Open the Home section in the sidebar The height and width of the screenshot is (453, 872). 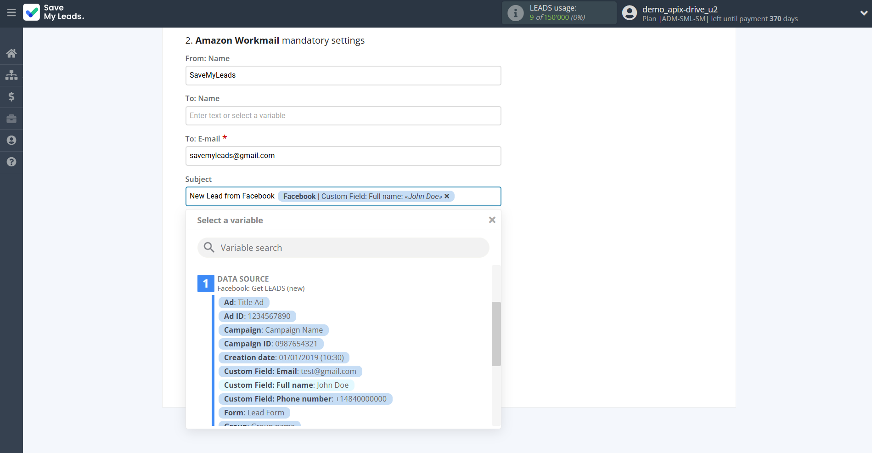coord(11,53)
